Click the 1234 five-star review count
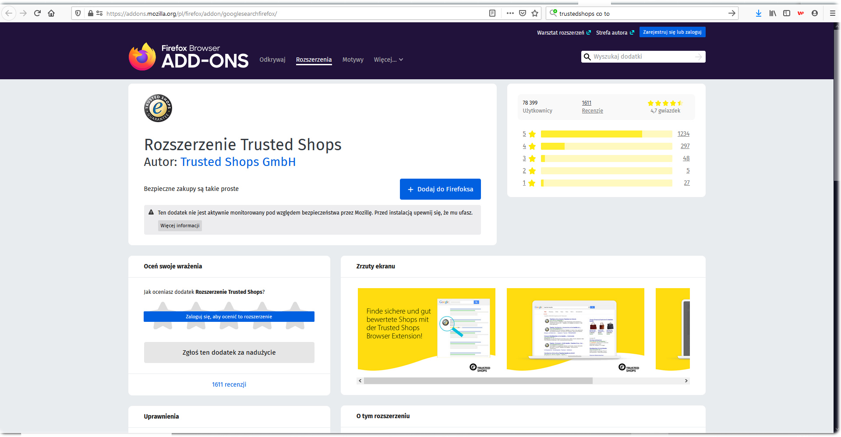Screen dimensions: 841x437 tap(683, 134)
